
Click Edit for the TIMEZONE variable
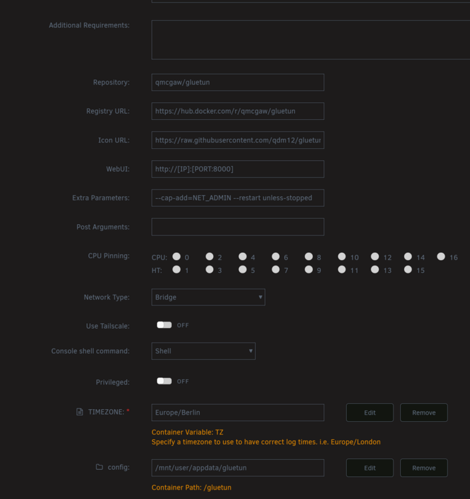click(x=369, y=413)
